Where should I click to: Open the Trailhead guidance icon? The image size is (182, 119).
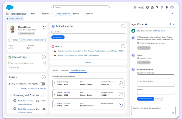point(152,8)
